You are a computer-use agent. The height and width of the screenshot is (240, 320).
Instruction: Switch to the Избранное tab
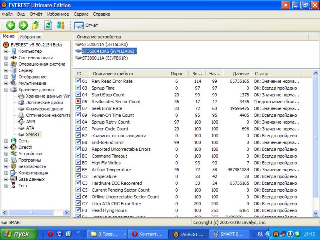(x=30, y=36)
